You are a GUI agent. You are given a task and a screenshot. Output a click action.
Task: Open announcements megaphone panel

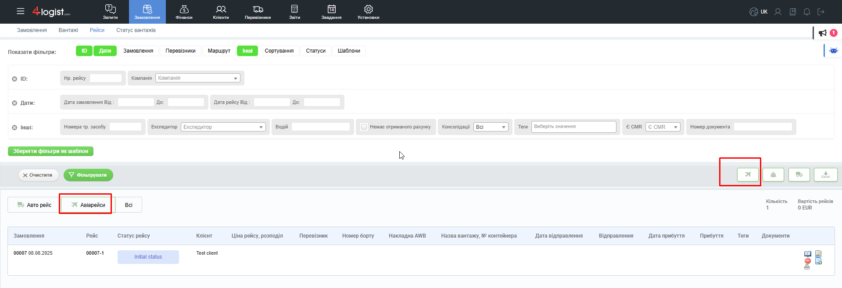coord(823,33)
